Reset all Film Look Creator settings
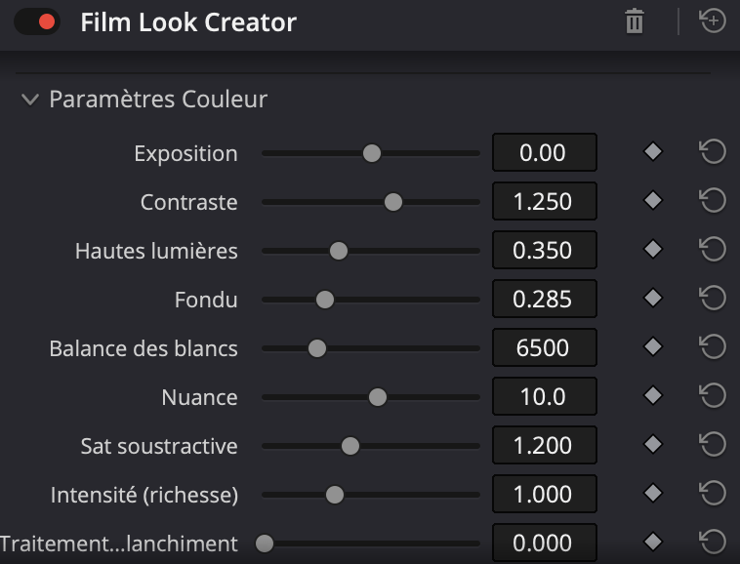The width and height of the screenshot is (740, 564). [714, 20]
